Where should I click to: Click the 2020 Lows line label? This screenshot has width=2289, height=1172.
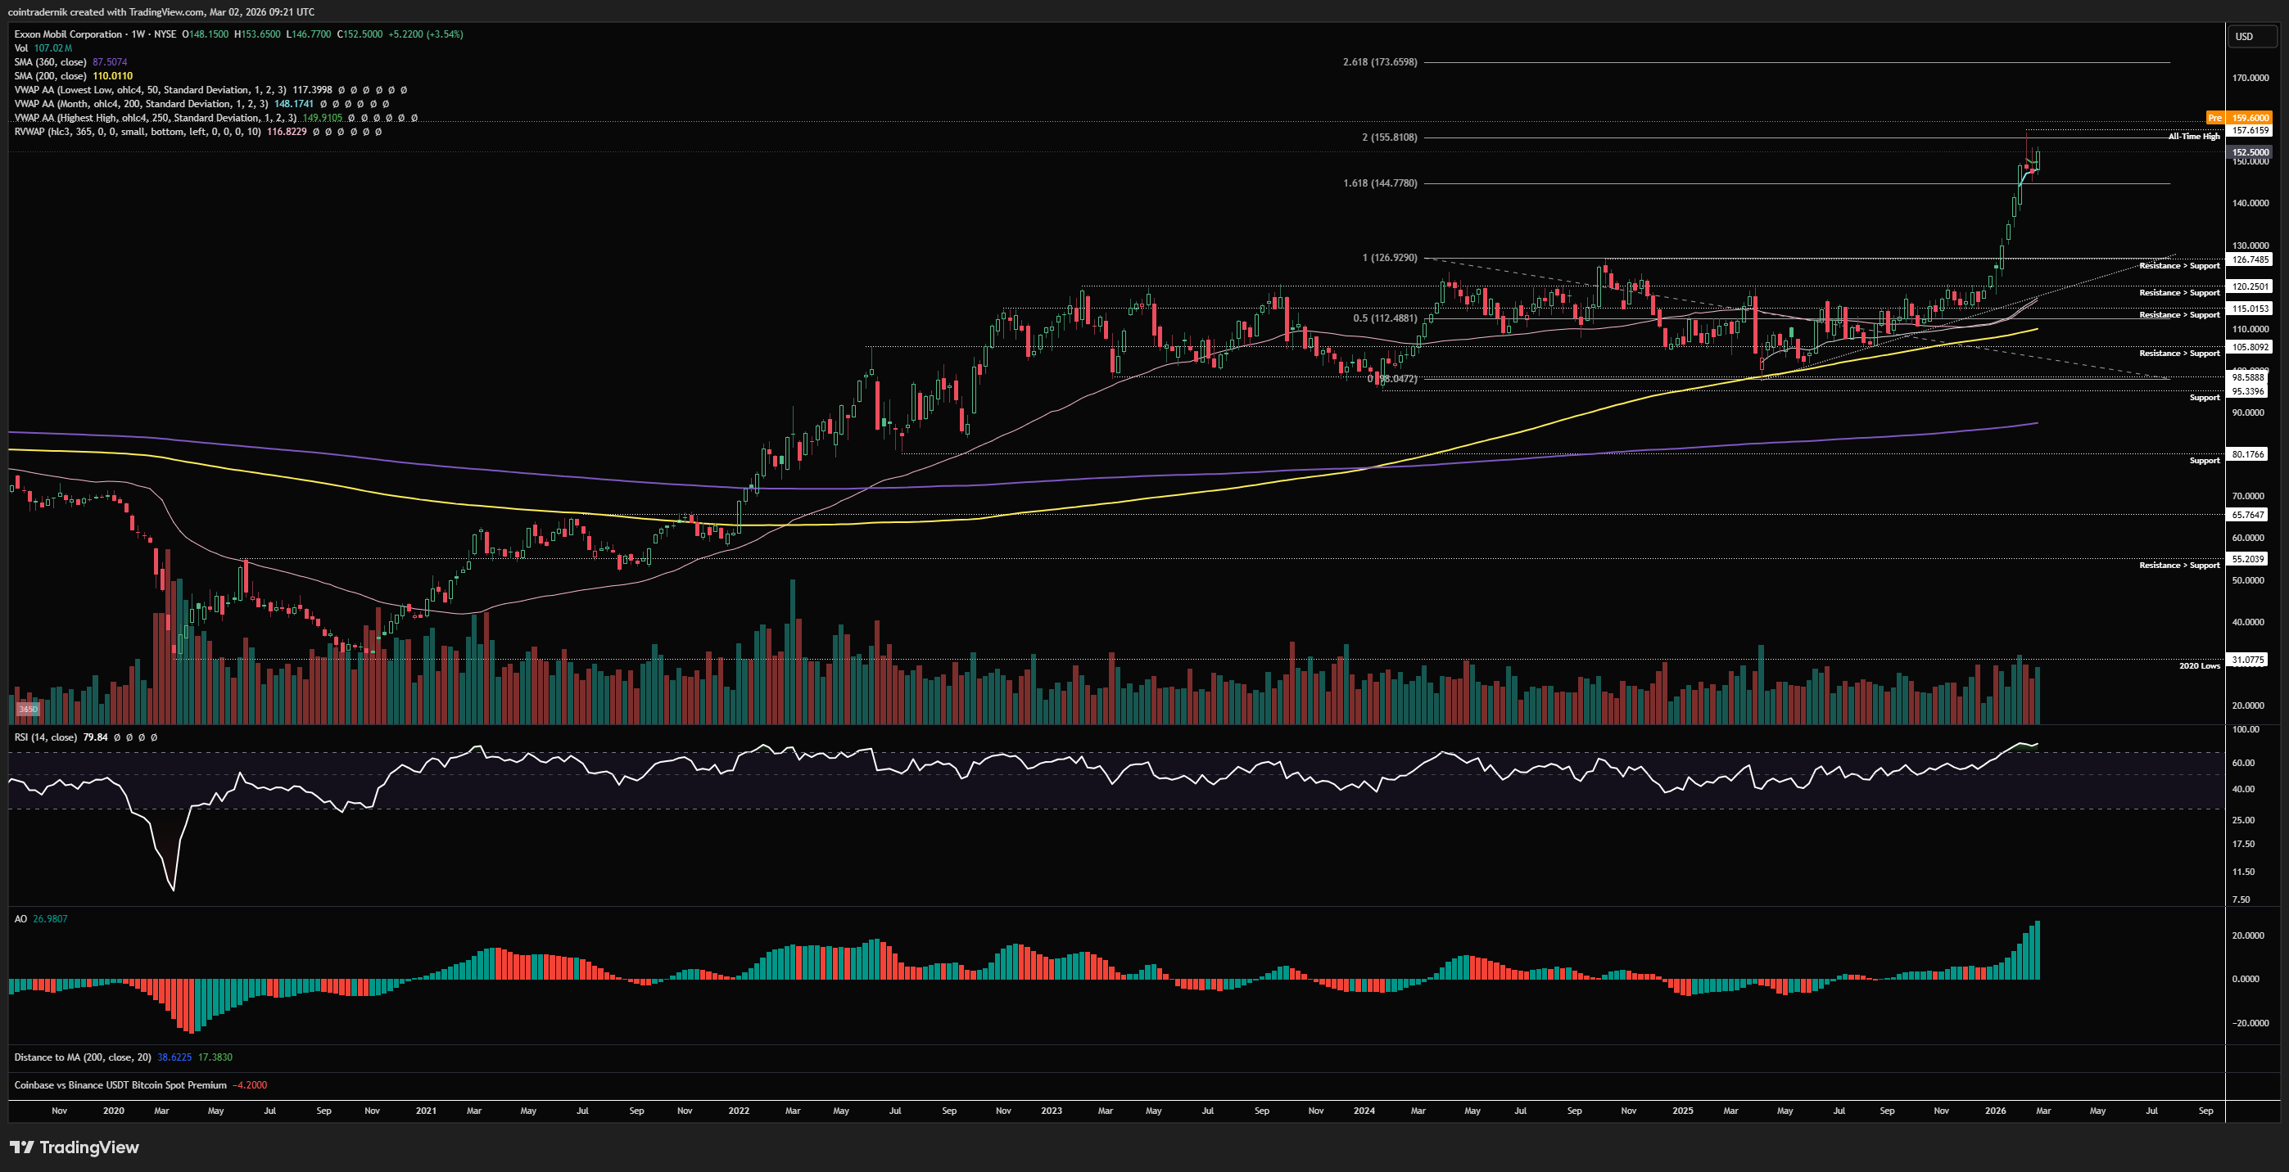[x=2198, y=665]
